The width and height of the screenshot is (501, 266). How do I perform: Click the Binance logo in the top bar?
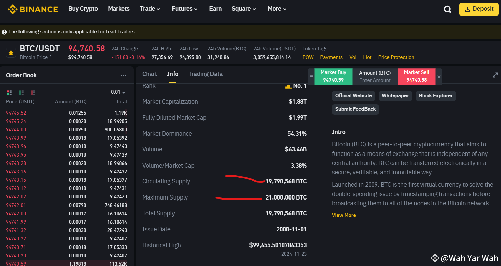(33, 9)
